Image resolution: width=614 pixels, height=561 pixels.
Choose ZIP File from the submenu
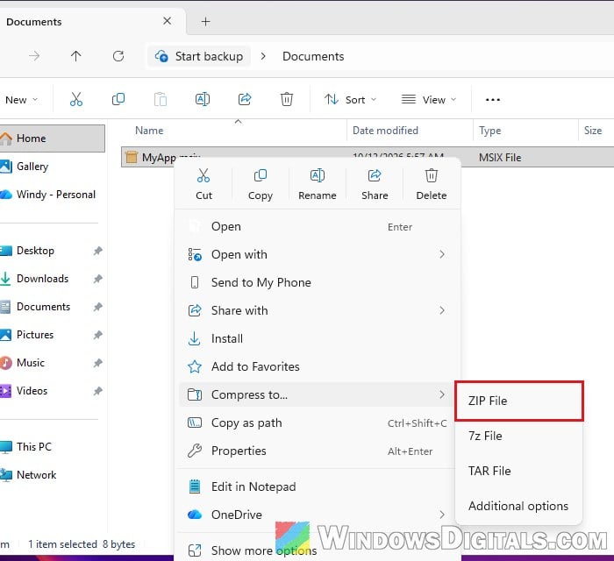click(519, 401)
